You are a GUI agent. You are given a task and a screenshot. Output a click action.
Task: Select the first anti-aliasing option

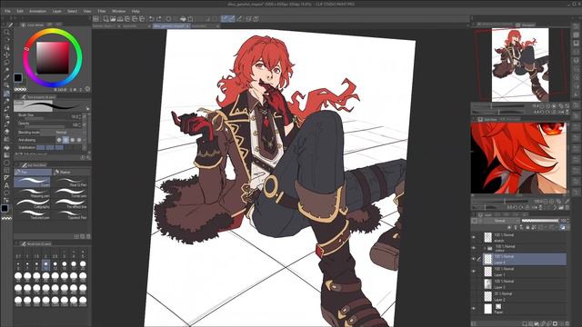(x=59, y=140)
